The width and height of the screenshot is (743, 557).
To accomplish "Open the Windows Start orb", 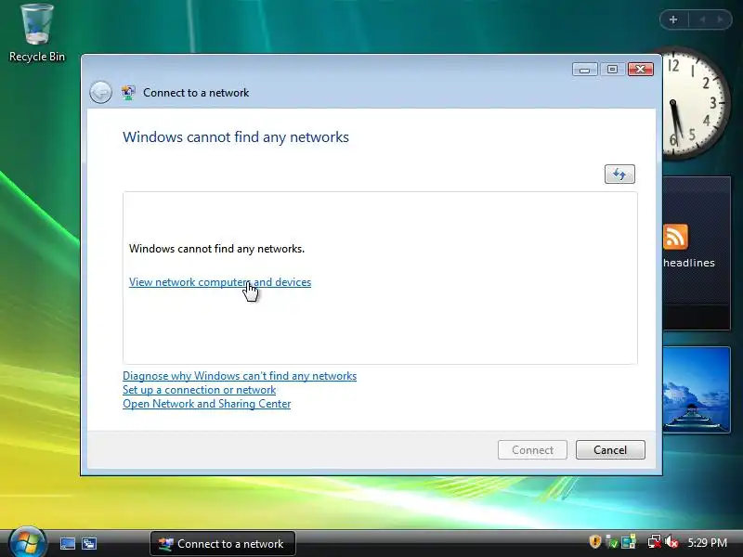I will point(28,542).
